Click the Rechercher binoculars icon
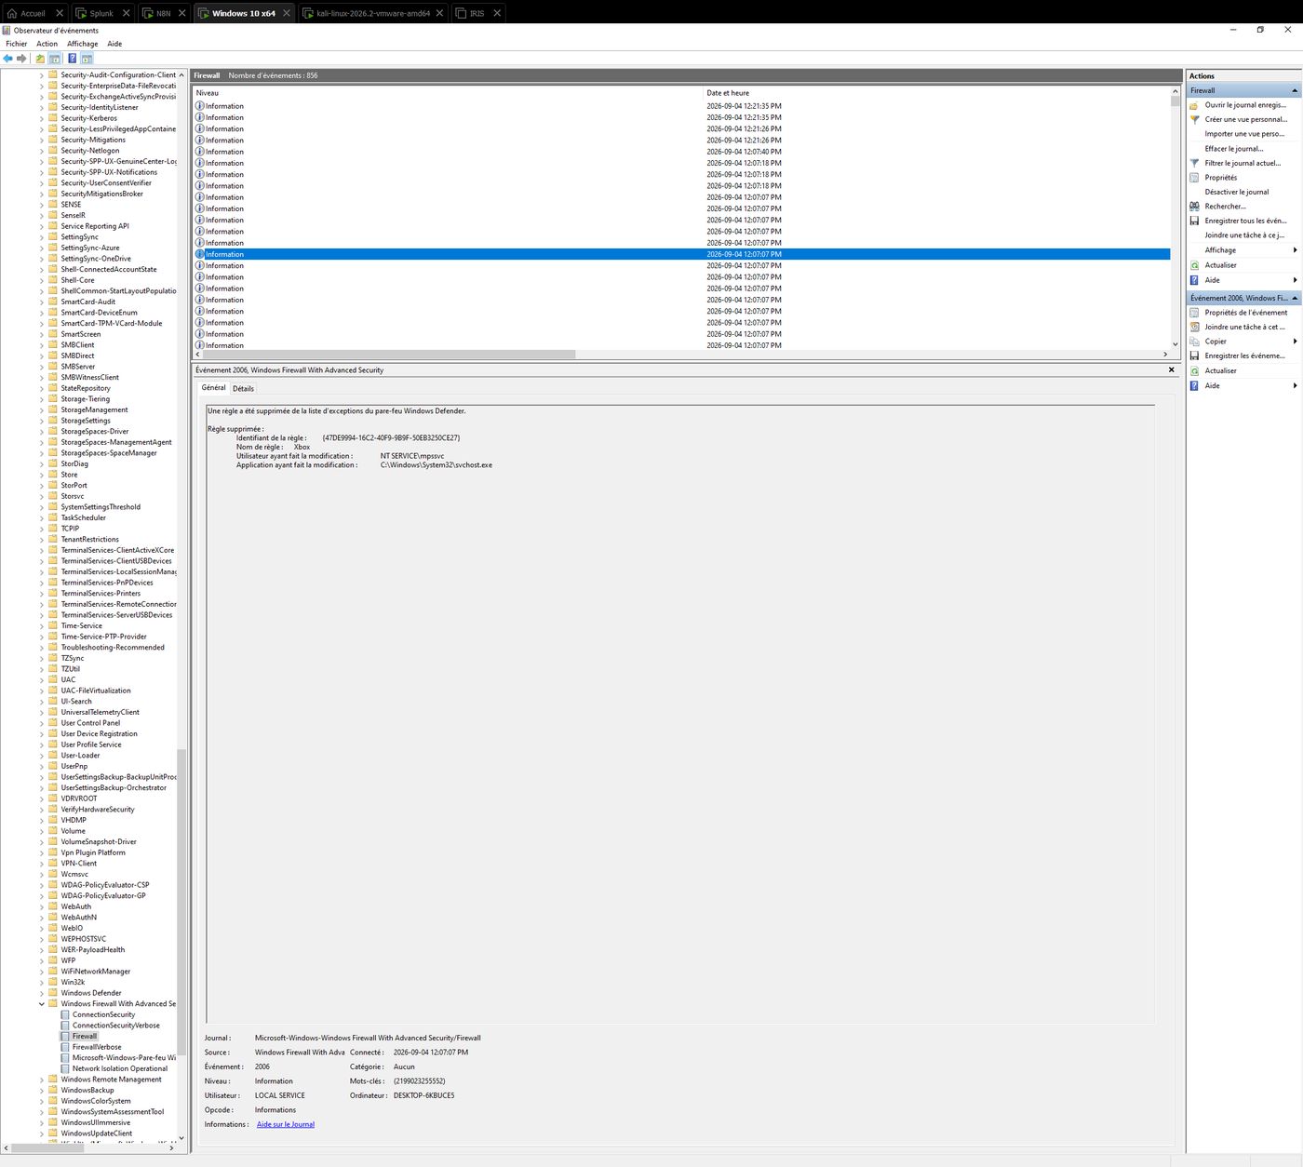The width and height of the screenshot is (1303, 1167). [x=1195, y=207]
